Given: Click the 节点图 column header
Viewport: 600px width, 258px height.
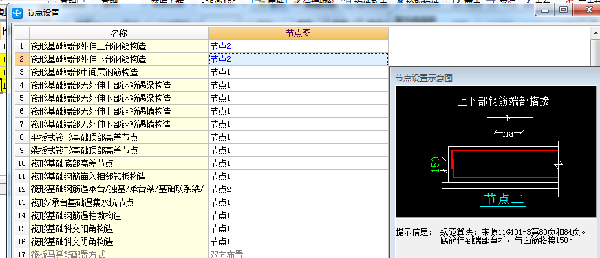Looking at the screenshot, I should click(x=299, y=33).
